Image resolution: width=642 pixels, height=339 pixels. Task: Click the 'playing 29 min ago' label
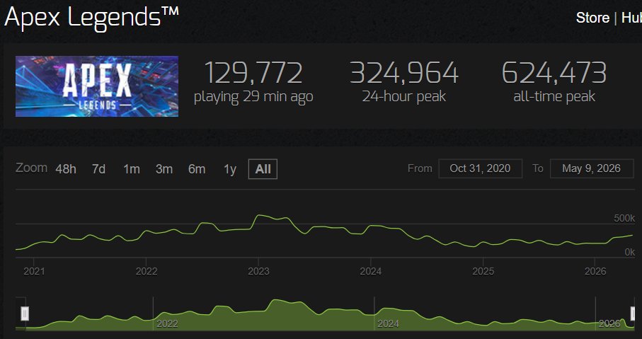click(253, 97)
